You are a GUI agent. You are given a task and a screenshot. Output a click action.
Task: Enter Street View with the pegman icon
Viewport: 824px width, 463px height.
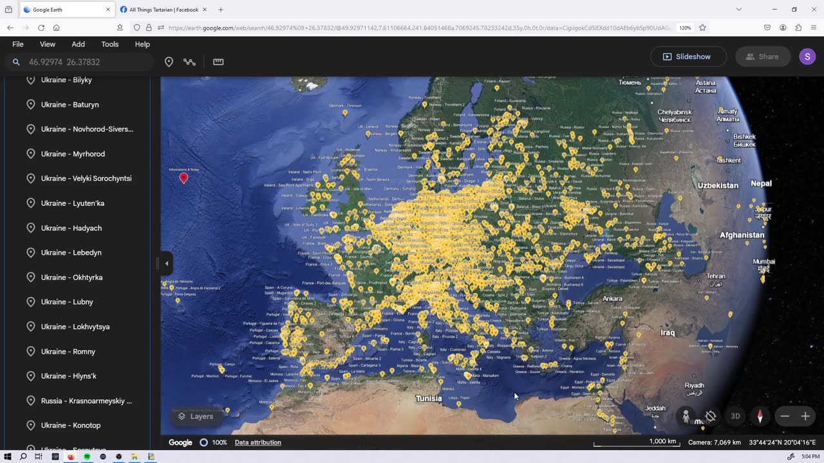[x=686, y=416]
